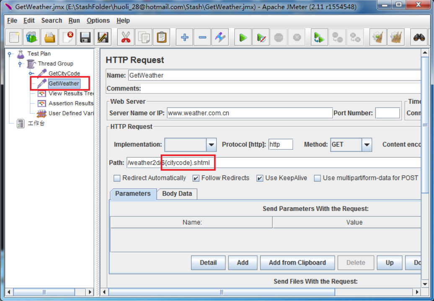Screen dimensions: 434x301
Task: Click the New test plan icon
Action: pyautogui.click(x=14, y=38)
